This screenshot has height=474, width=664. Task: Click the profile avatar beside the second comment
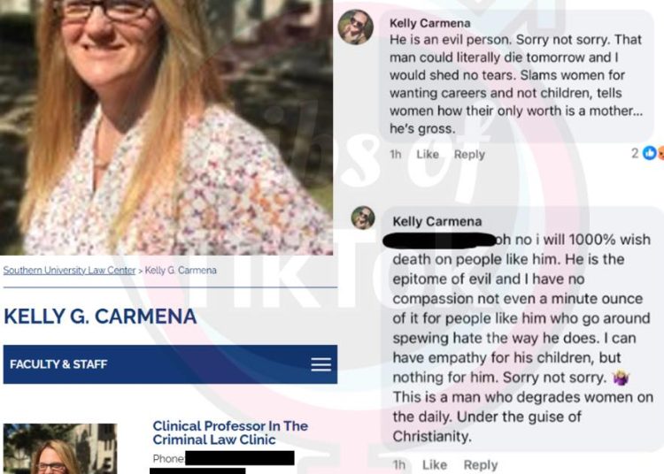coord(363,218)
